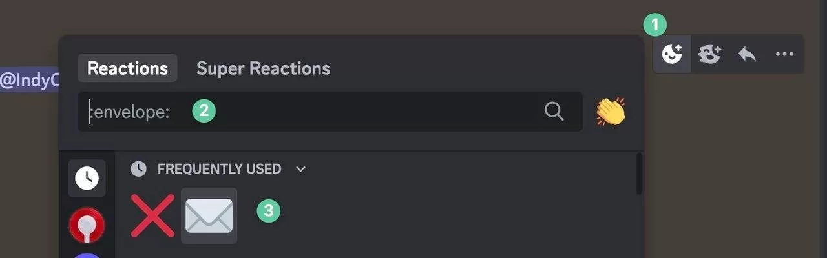This screenshot has width=827, height=258.
Task: Click the clock icon beside FREQUENTLY USED
Action: (x=138, y=169)
